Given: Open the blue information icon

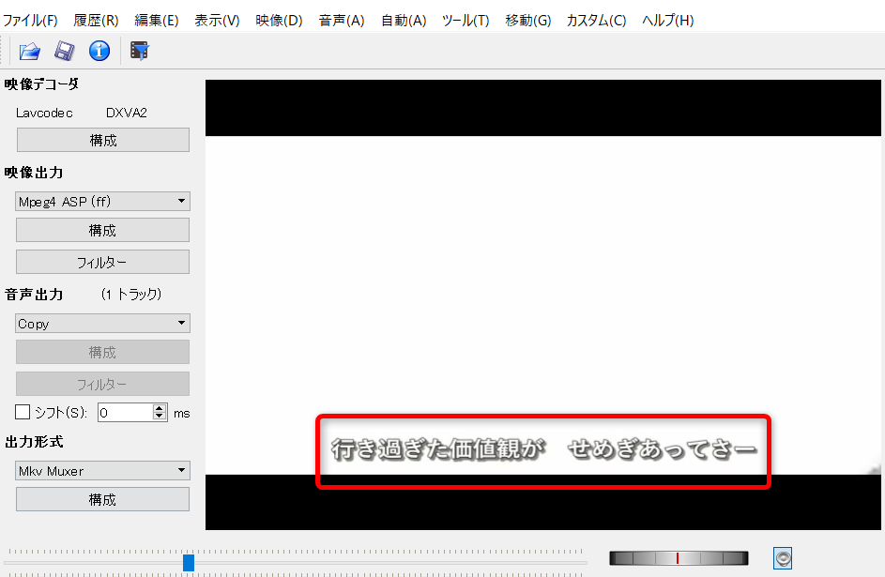Looking at the screenshot, I should coord(99,51).
